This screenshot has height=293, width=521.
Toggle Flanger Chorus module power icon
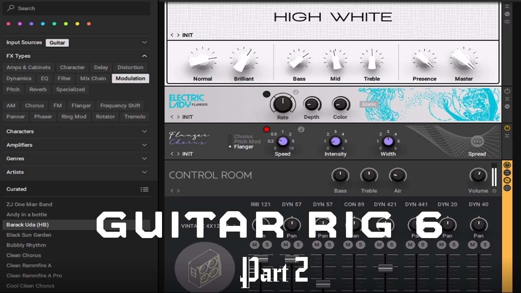click(x=507, y=128)
